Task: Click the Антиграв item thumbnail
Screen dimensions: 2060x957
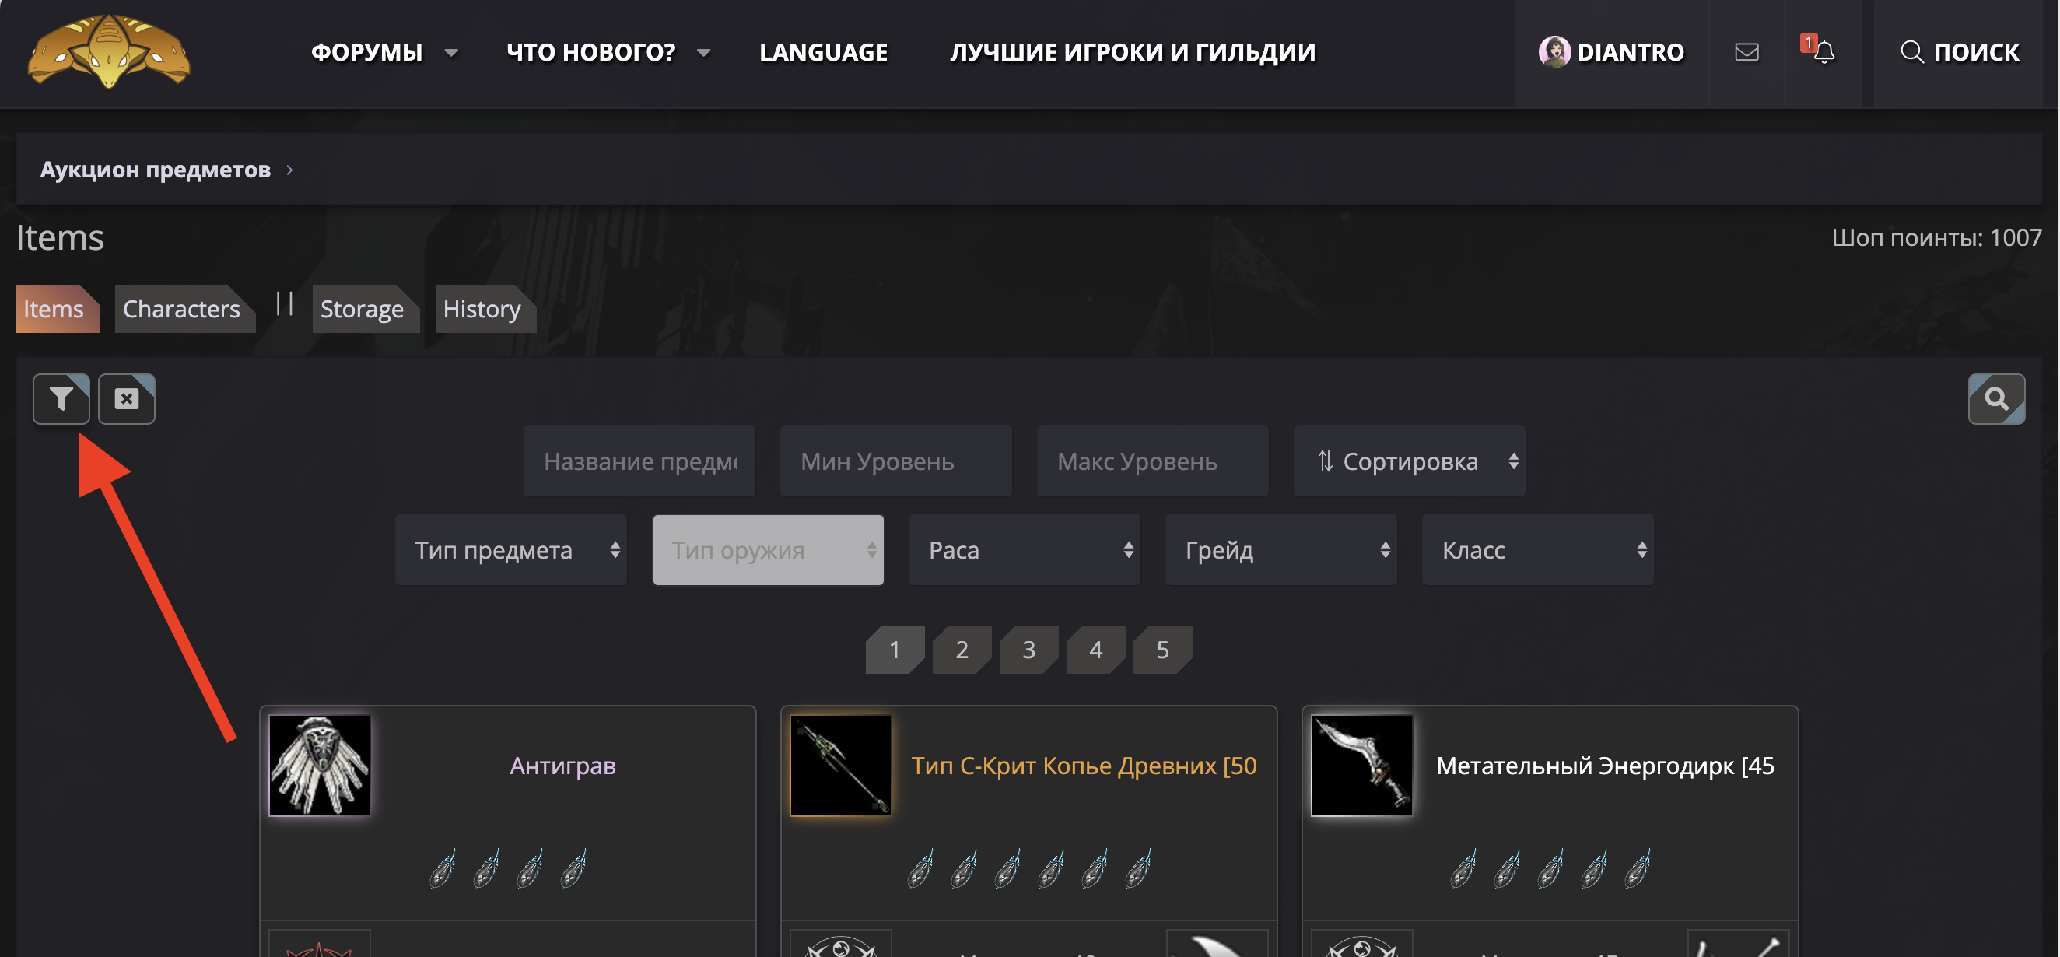Action: pyautogui.click(x=319, y=764)
